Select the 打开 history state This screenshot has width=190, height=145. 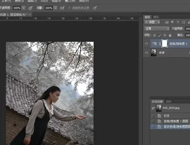(167, 116)
